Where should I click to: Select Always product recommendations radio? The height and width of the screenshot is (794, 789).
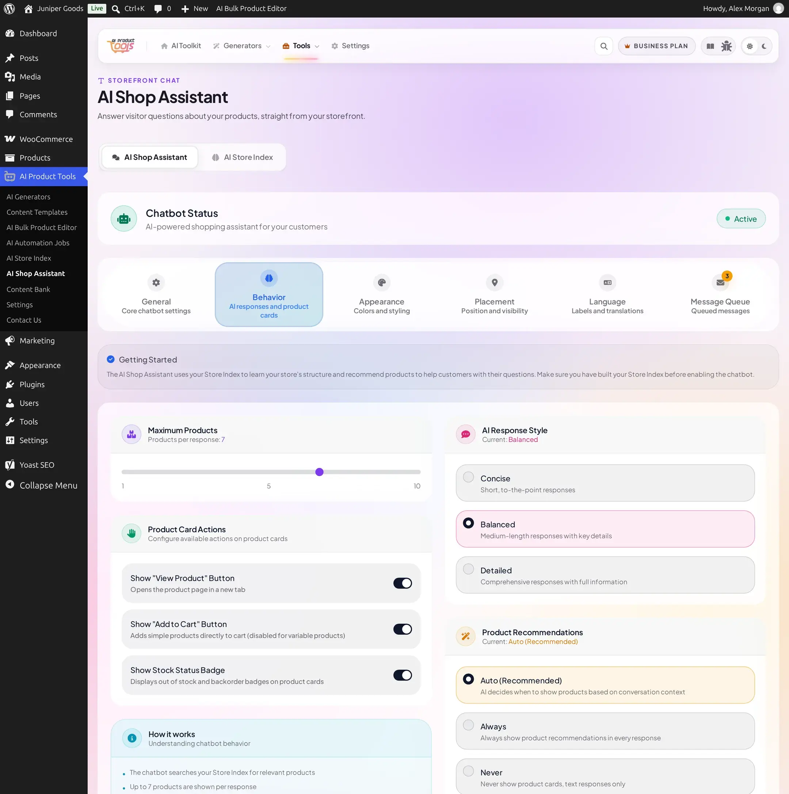(468, 725)
